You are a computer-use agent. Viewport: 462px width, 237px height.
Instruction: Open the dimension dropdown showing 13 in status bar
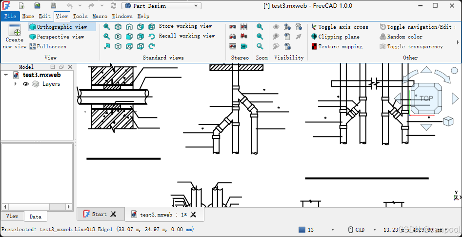point(333,230)
